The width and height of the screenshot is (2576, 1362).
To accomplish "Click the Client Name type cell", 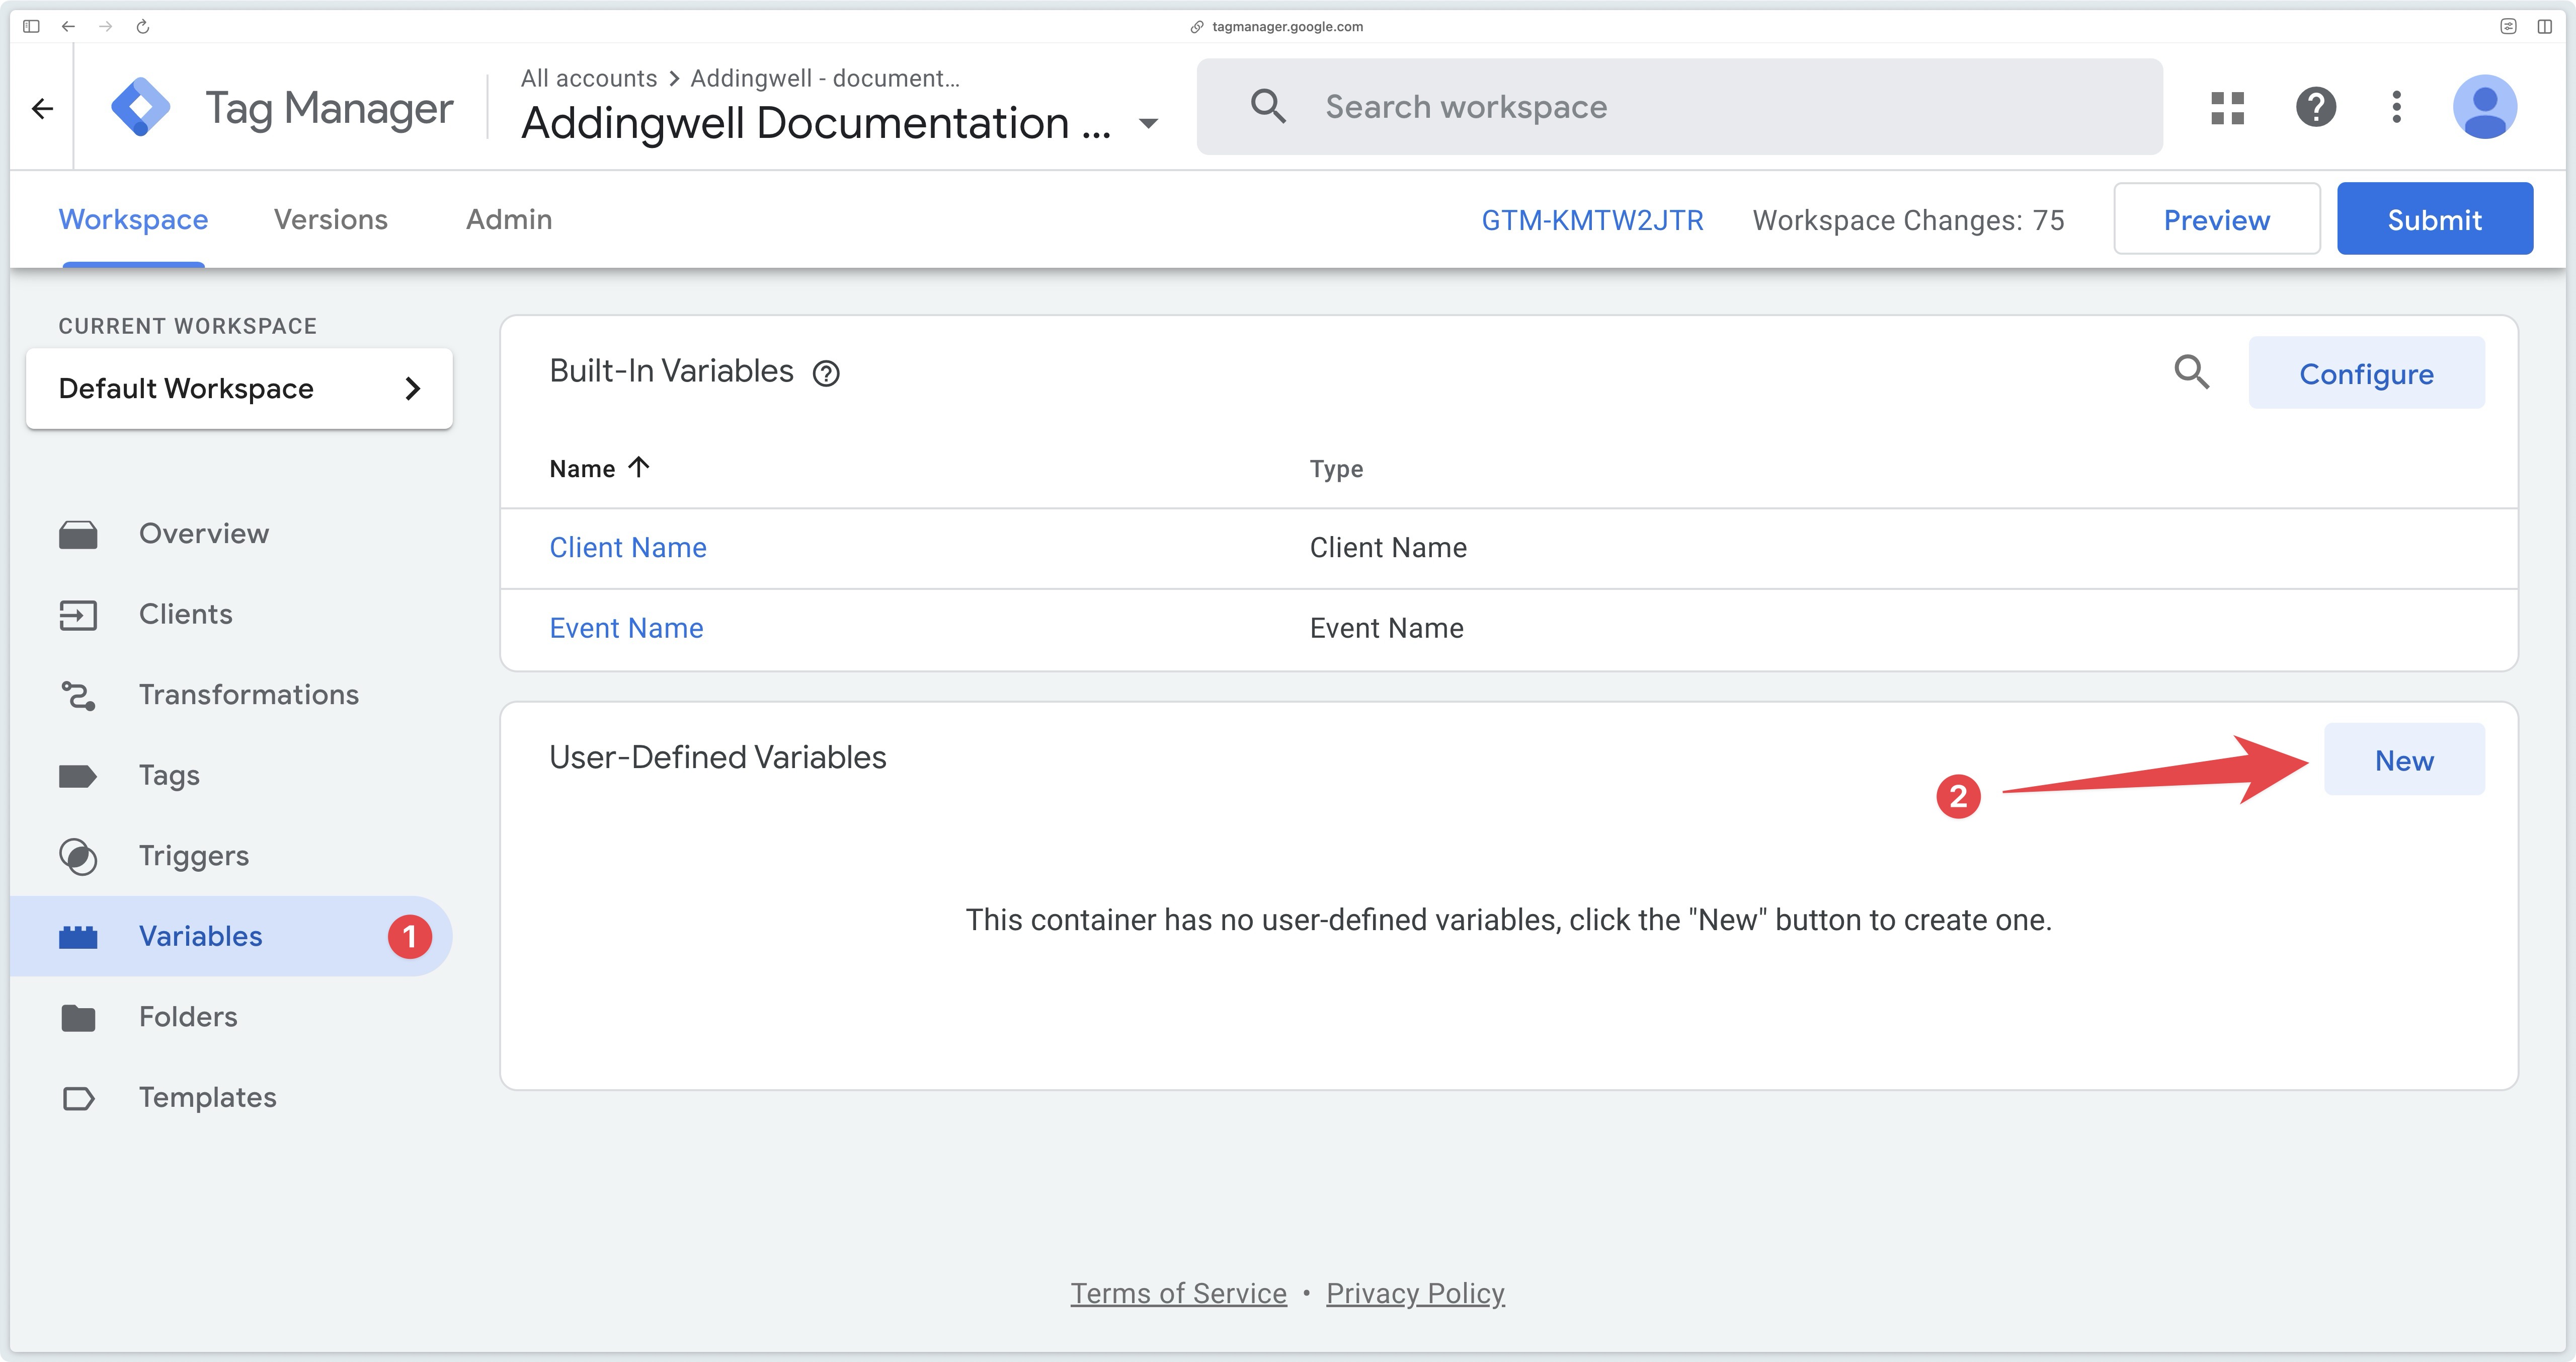I will point(1388,548).
